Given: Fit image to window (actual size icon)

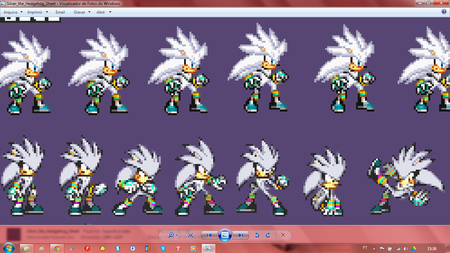Looking at the screenshot, I should click(190, 235).
